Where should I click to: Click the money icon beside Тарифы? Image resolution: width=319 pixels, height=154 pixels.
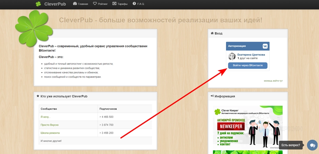coord(115,4)
